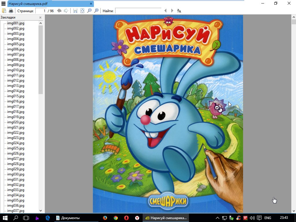296x222 pixels.
Task: Select bookmark img028.jpg
Action: (x=16, y=164)
